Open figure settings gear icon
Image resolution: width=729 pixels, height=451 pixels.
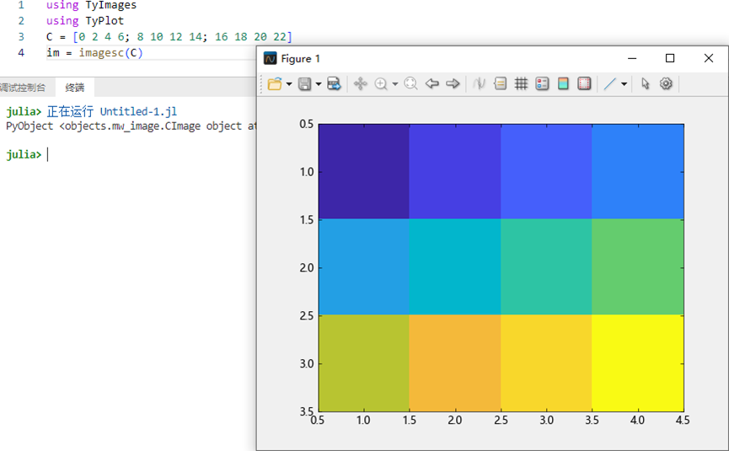tap(666, 83)
